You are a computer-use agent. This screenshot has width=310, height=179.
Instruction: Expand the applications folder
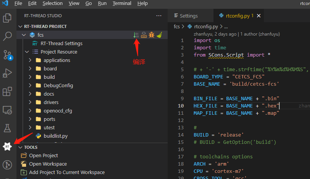point(30,60)
